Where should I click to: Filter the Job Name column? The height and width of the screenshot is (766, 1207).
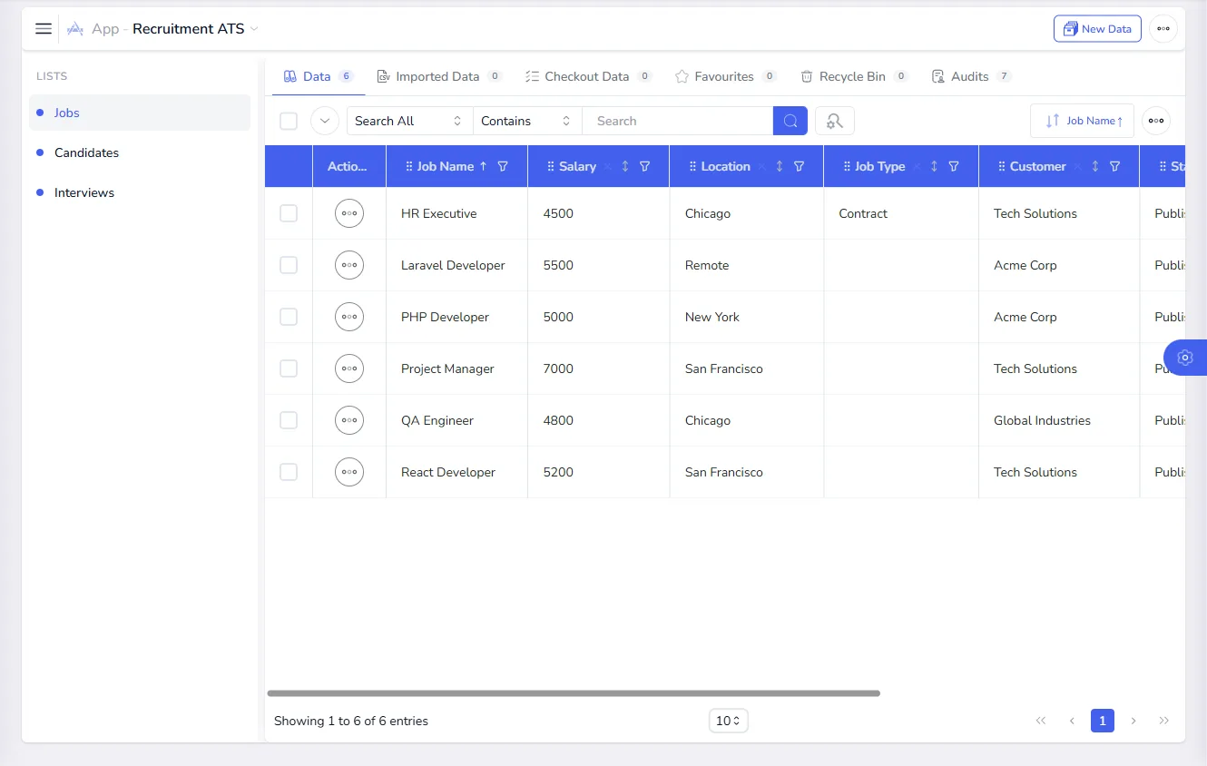click(503, 166)
